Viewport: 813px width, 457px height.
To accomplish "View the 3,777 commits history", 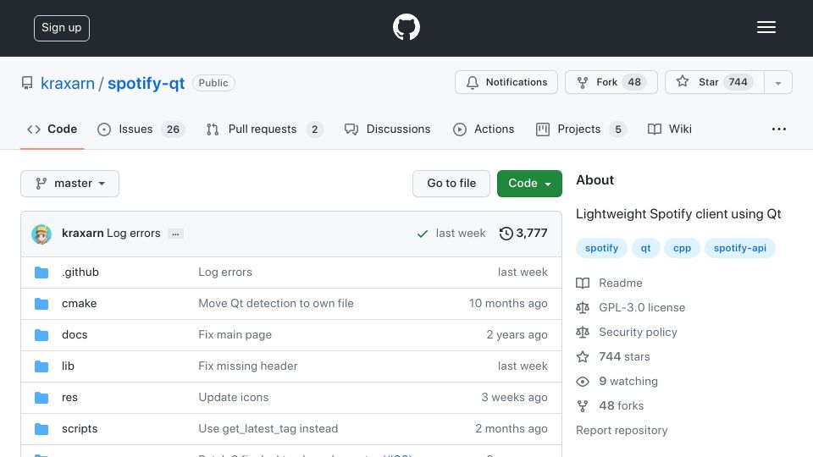I will pos(523,234).
